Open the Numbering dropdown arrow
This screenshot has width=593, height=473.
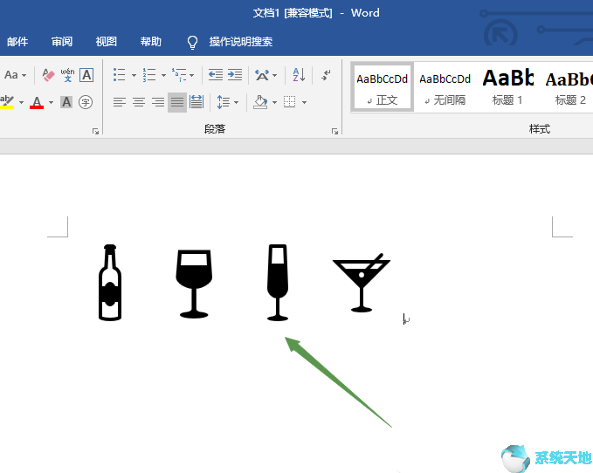point(164,75)
